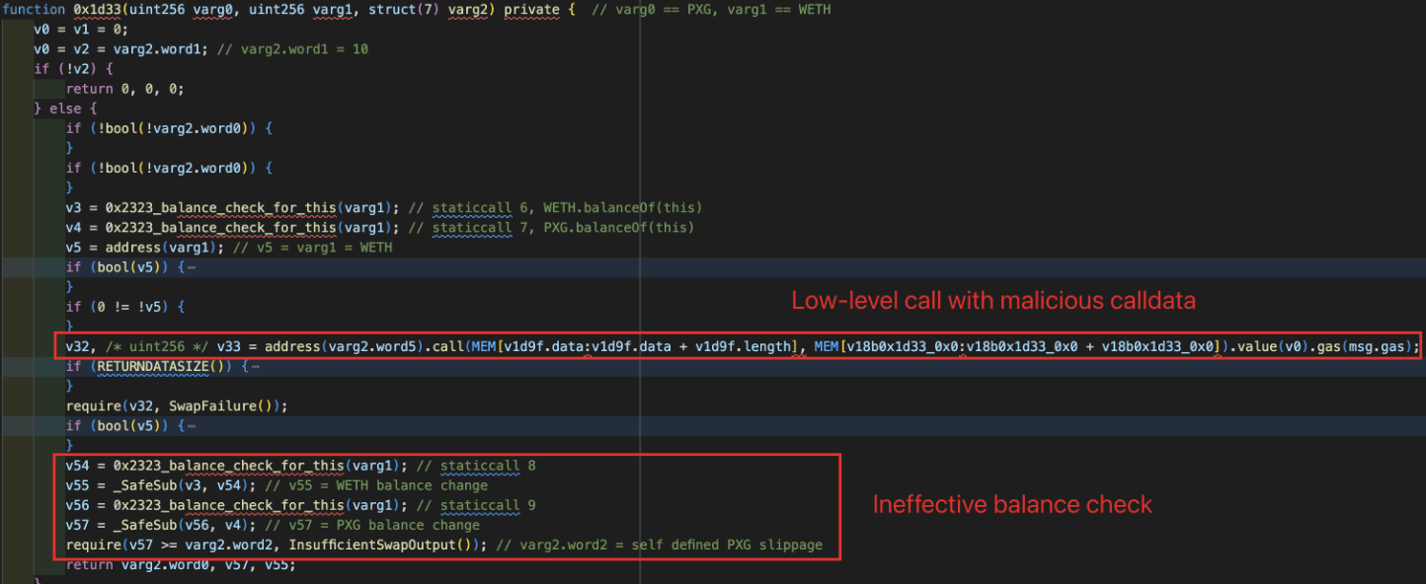Expand folded if (bool(v5)) block after SwapFailure require
Screen dimensions: 1426x584
click(188, 425)
